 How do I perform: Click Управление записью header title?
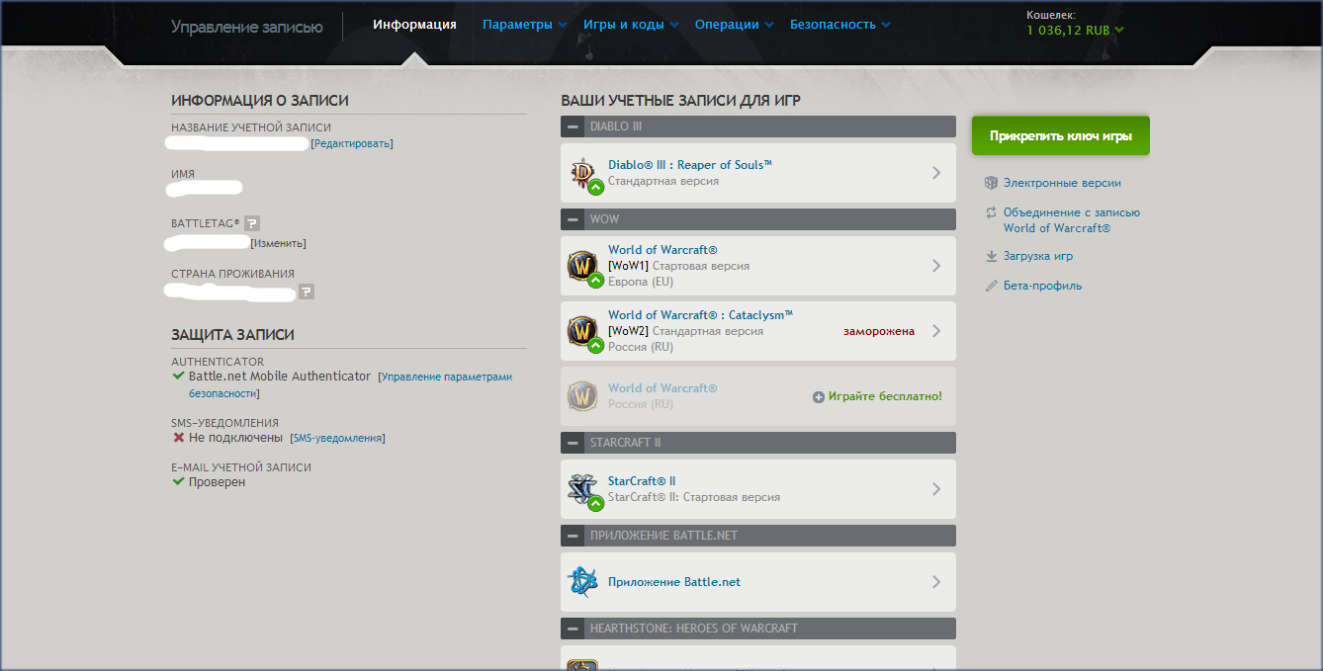click(x=247, y=27)
